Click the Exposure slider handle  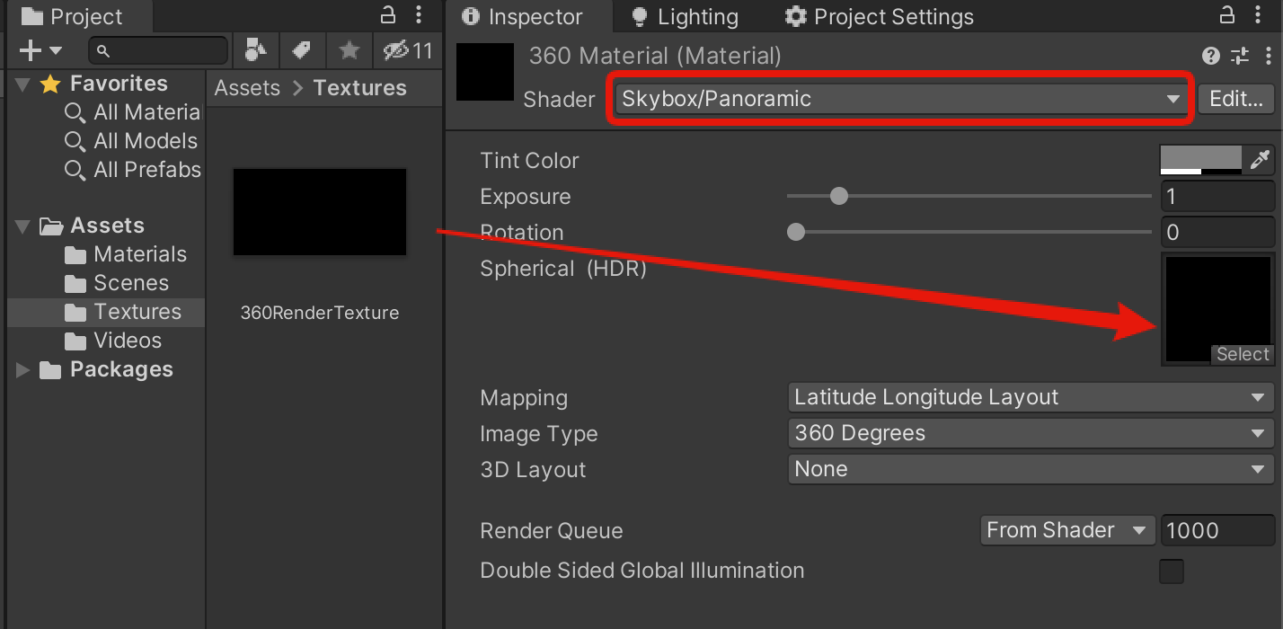839,196
